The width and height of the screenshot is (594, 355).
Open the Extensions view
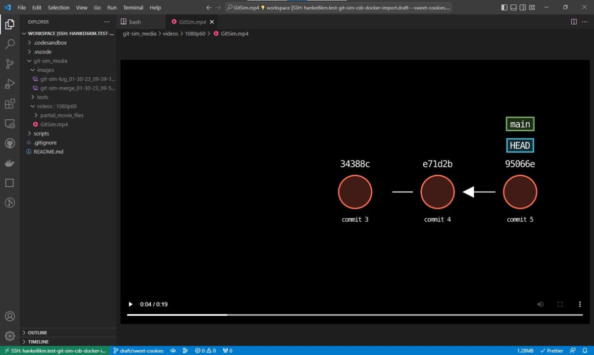pyautogui.click(x=10, y=103)
